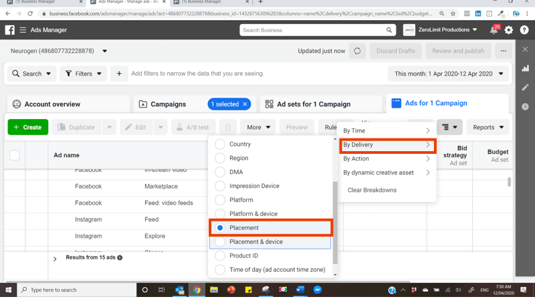This screenshot has height=301, width=535.
Task: Open the Edit options arrow
Action: 160,127
